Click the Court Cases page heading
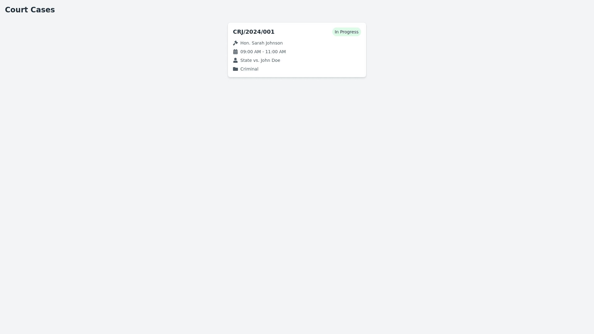 tap(30, 10)
